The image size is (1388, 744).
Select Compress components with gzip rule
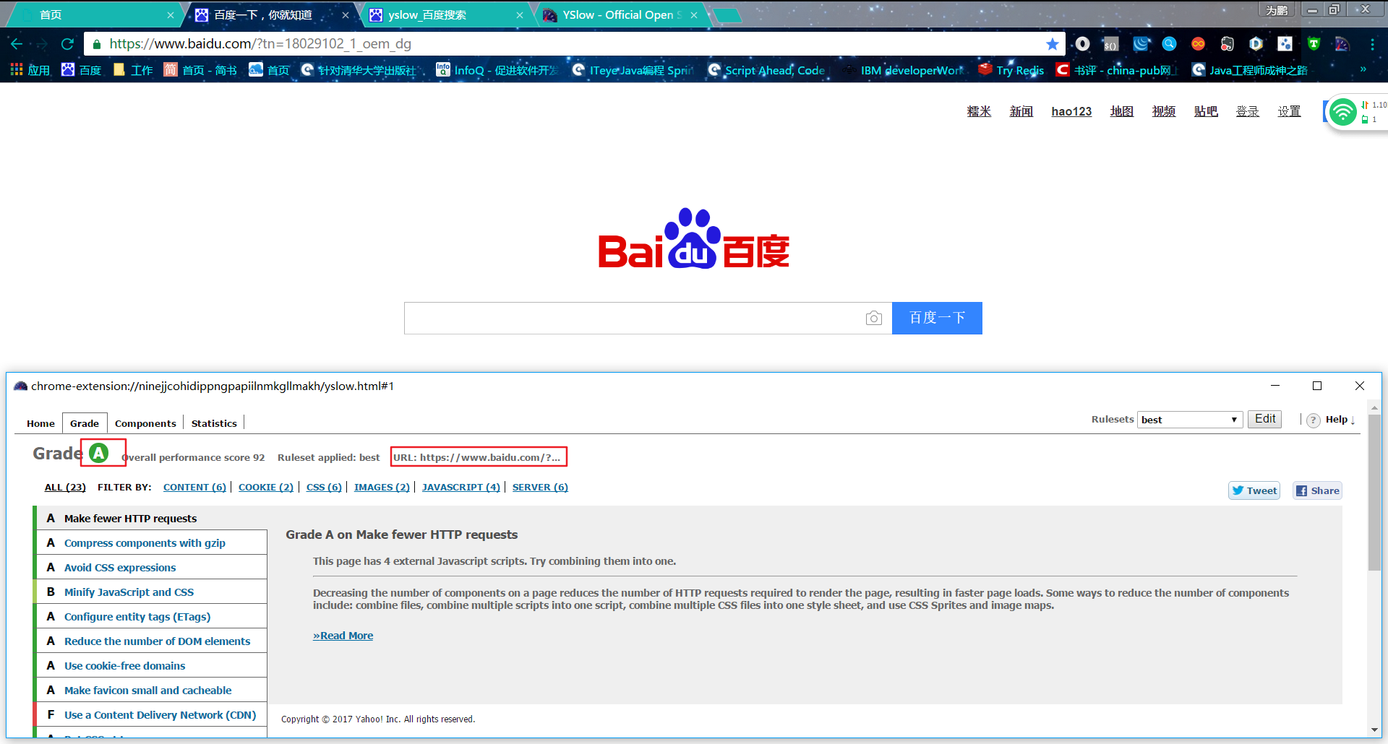click(151, 542)
